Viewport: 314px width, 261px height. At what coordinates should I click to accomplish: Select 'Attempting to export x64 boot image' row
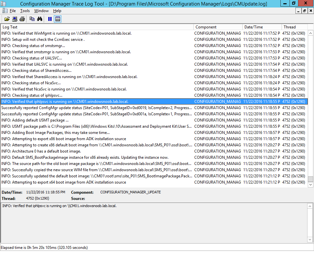pos(154,182)
